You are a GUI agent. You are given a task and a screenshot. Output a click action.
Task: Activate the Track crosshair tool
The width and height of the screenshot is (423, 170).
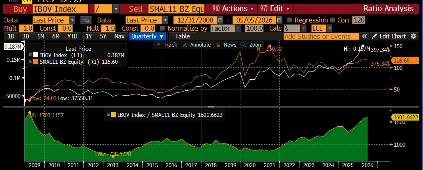coord(167,45)
